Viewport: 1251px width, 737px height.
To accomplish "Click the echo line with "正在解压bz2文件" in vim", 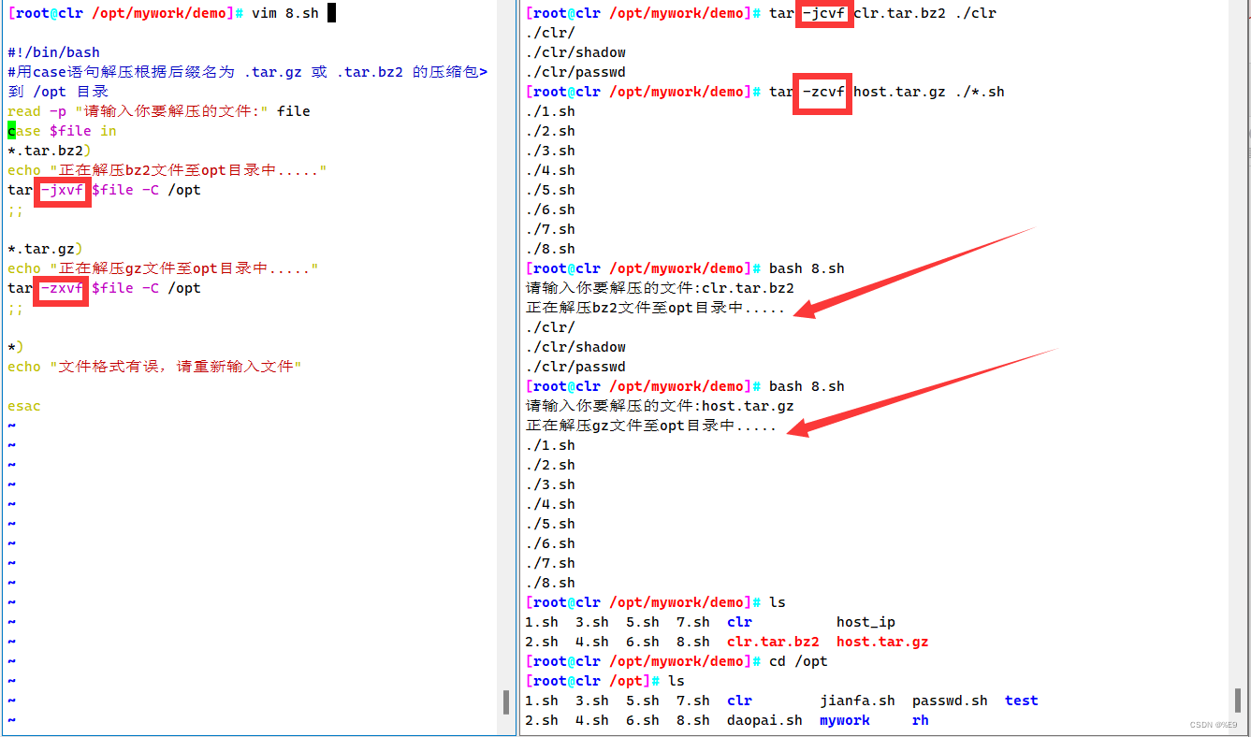I will click(167, 170).
